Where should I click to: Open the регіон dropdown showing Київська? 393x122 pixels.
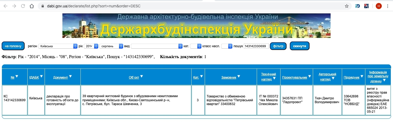click(58, 46)
